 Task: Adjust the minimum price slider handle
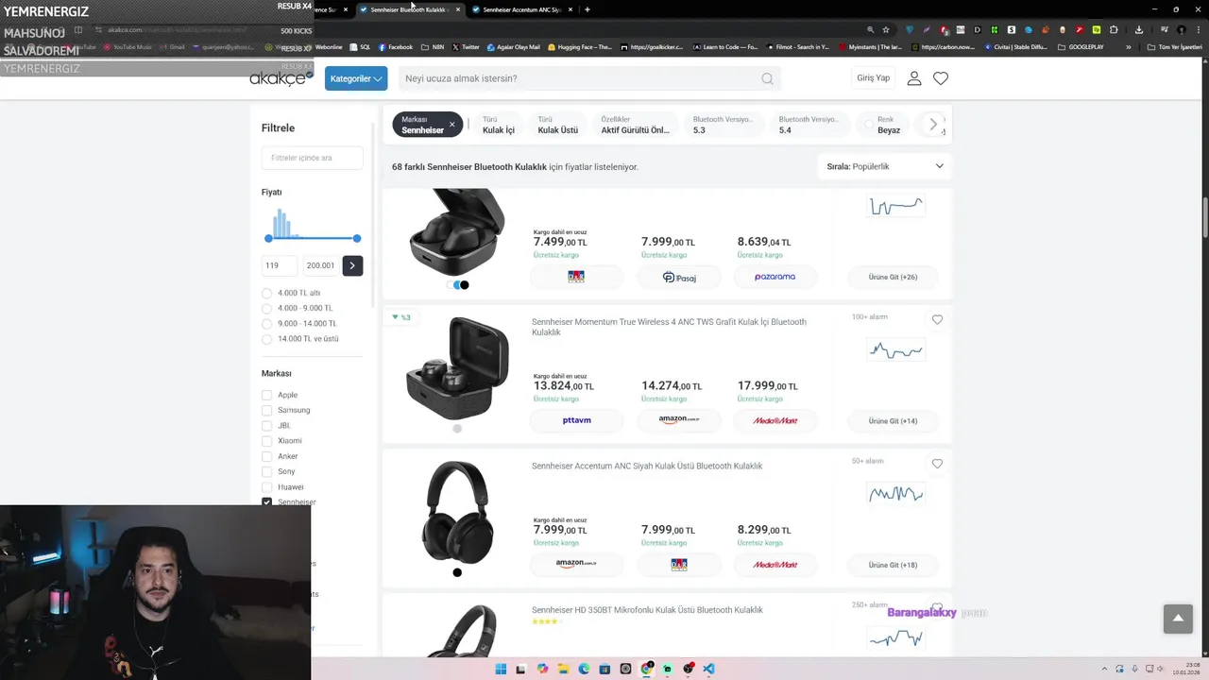coord(269,238)
